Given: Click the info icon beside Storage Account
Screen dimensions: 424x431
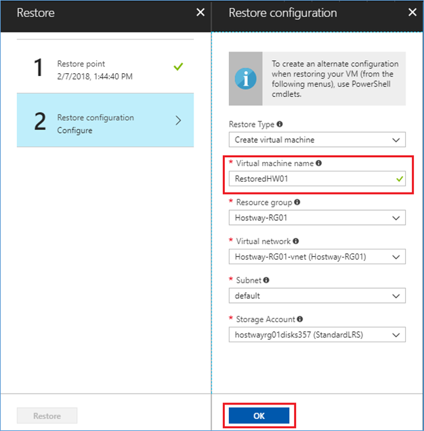Looking at the screenshot, I should coord(300,319).
